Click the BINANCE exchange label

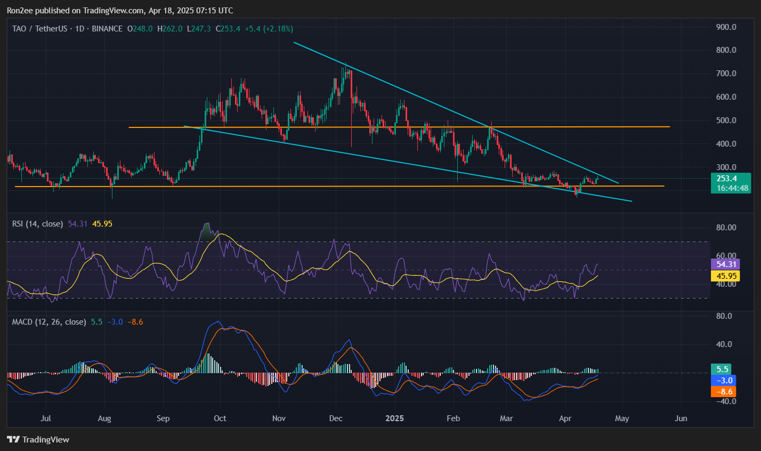pyautogui.click(x=107, y=28)
